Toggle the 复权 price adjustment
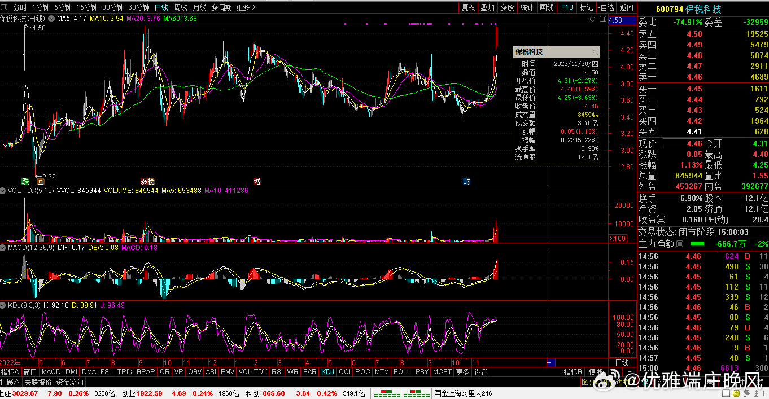The height and width of the screenshot is (399, 769). [x=468, y=7]
